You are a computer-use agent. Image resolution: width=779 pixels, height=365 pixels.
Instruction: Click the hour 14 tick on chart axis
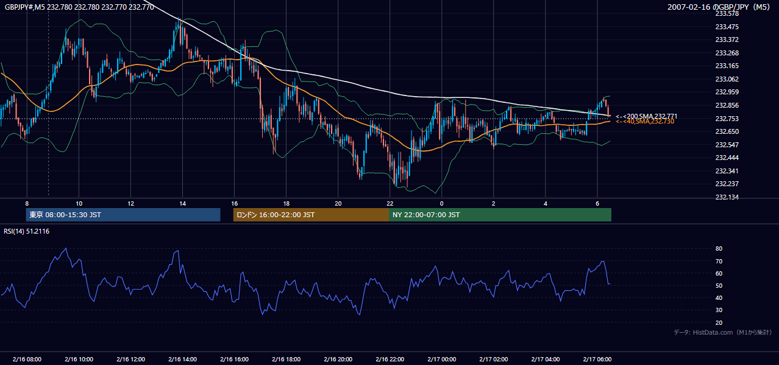tap(182, 203)
